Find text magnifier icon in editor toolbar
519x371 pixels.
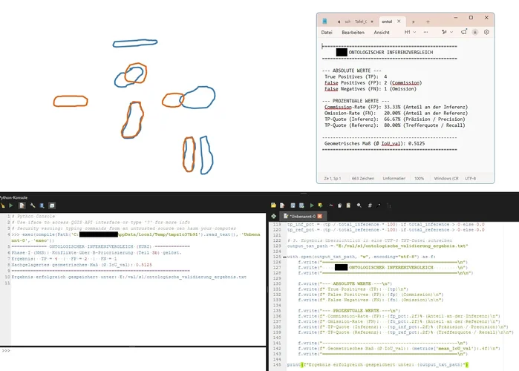pyautogui.click(x=359, y=206)
